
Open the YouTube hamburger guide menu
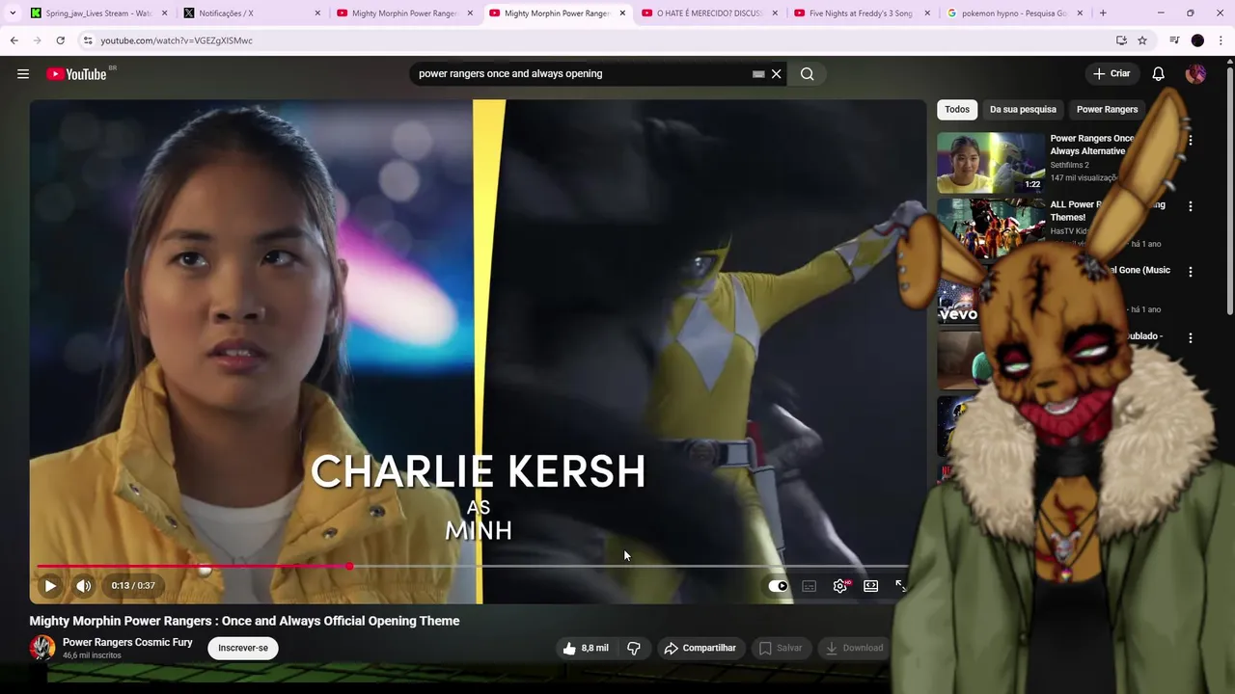(x=23, y=74)
